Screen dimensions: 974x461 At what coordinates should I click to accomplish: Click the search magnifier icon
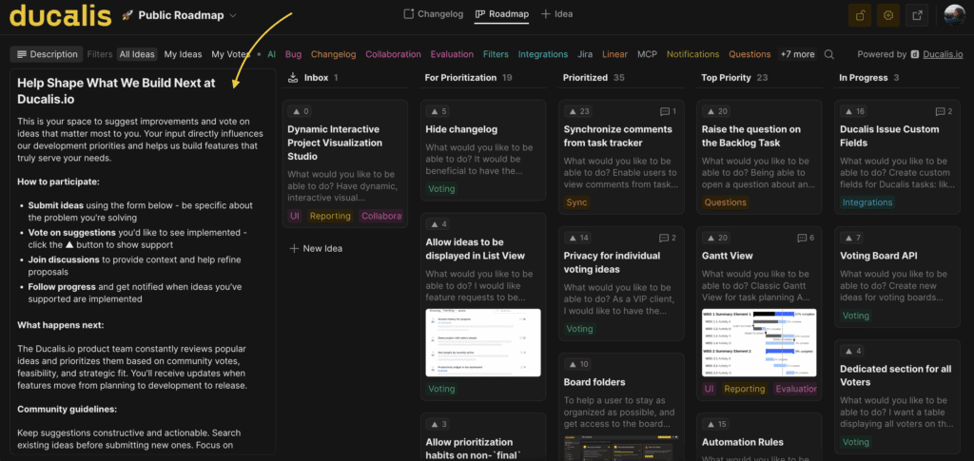(x=829, y=55)
